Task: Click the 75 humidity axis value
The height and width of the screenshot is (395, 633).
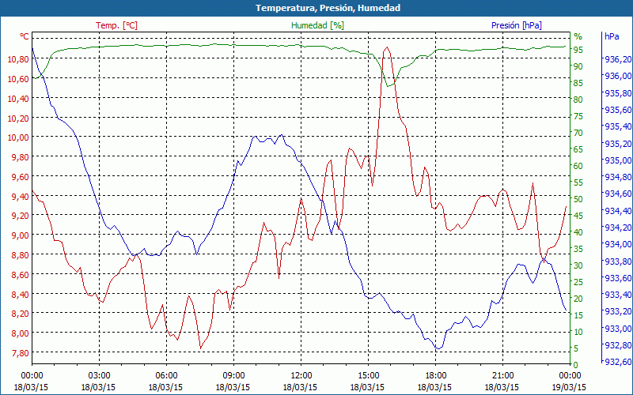Action: click(578, 116)
